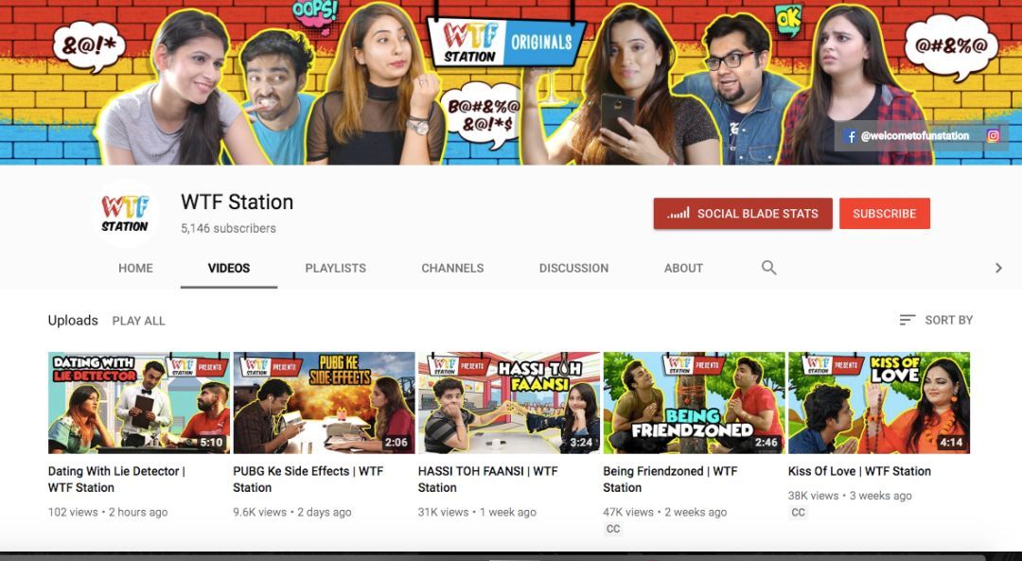Click the CC badge under Kiss Of Love
Viewport: 1022px width, 561px height.
click(798, 513)
